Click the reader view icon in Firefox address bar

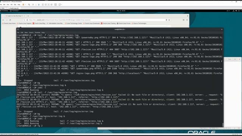(x=166, y=20)
